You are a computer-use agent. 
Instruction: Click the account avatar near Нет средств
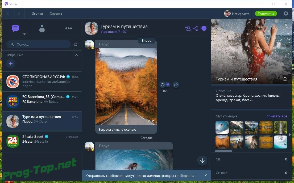tap(227, 14)
